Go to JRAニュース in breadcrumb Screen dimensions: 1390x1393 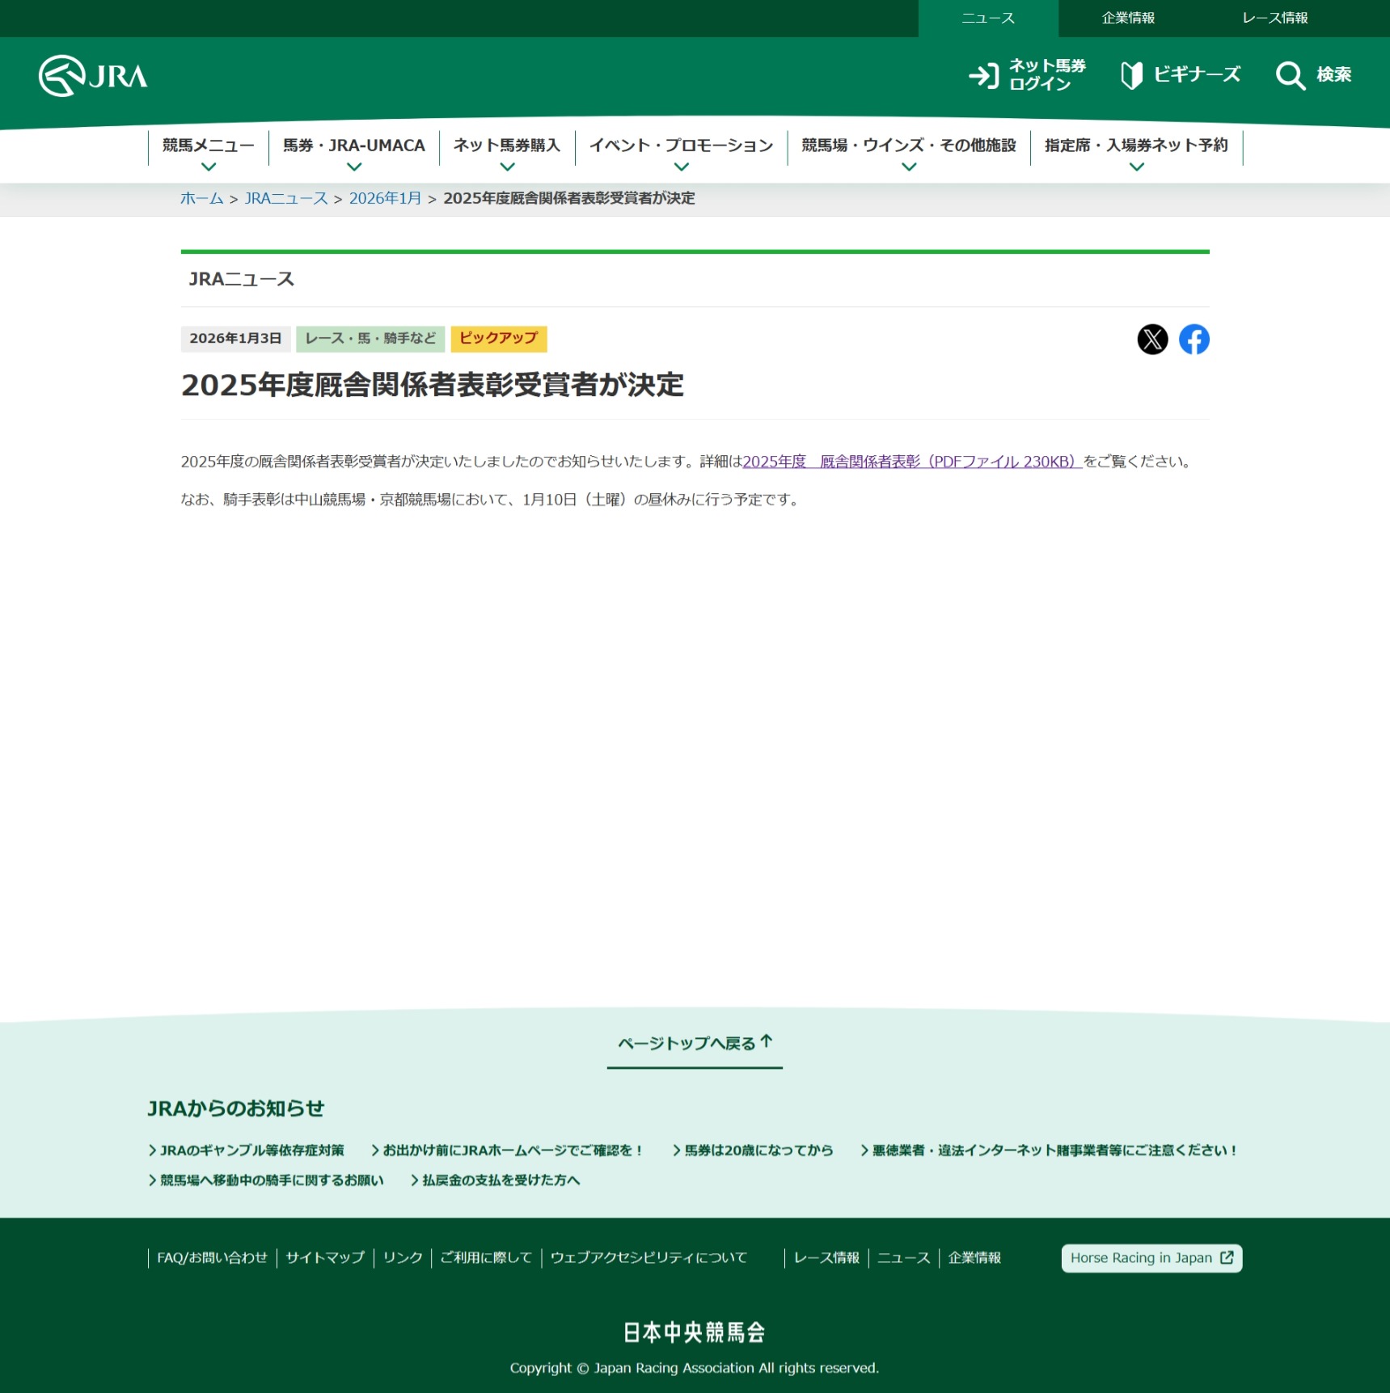point(286,199)
